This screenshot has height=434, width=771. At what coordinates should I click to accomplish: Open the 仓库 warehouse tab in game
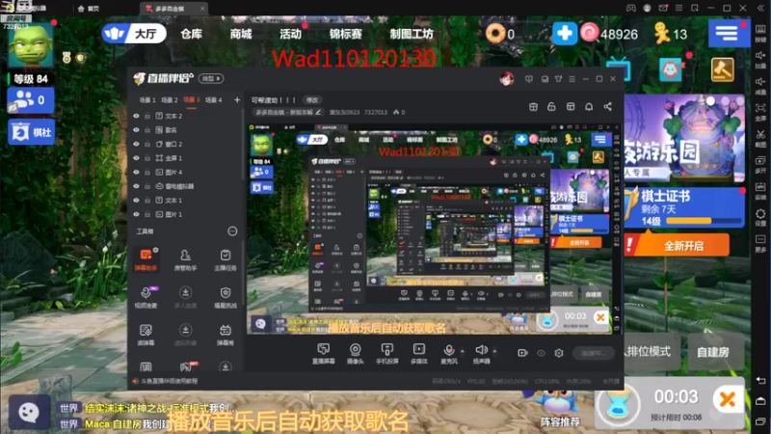[x=191, y=34]
